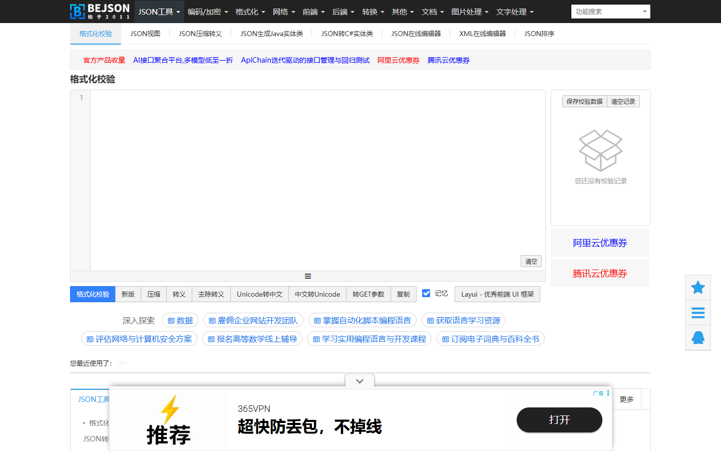The height and width of the screenshot is (451, 721).
Task: Click the editor resize handle bar icon
Action: click(308, 276)
